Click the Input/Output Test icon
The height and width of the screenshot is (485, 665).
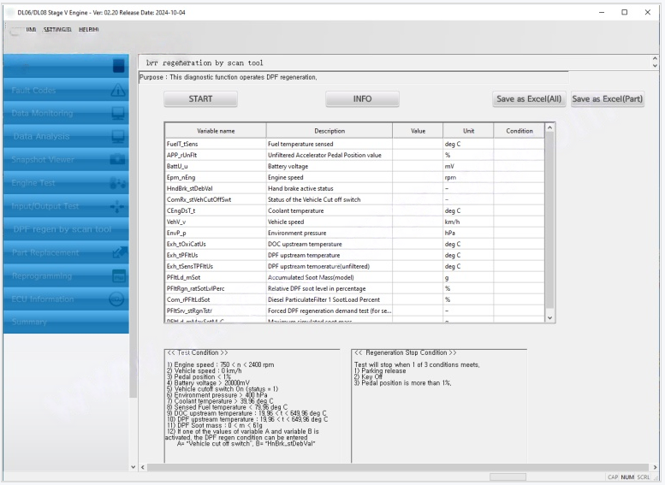[118, 205]
